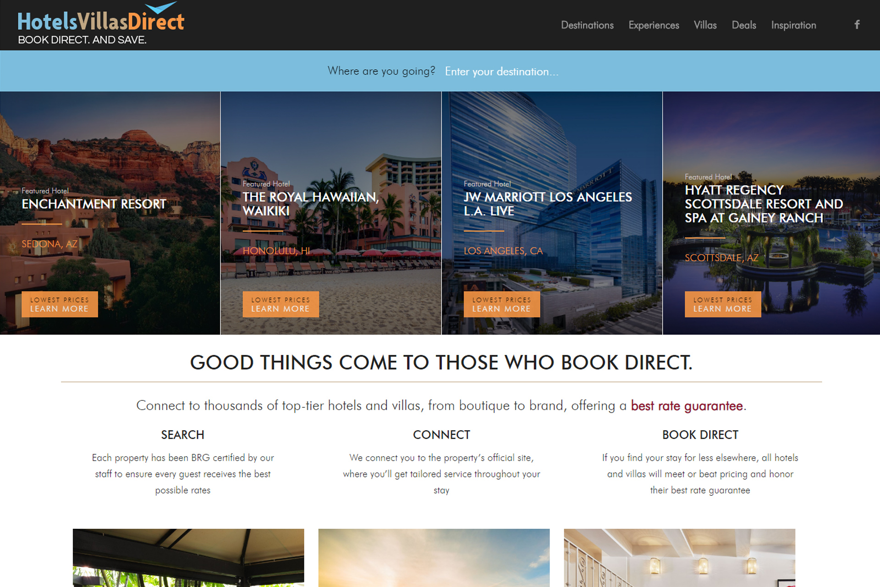
Task: Click Learn More for Hyatt Regency Scottsdale
Action: pyautogui.click(x=723, y=304)
